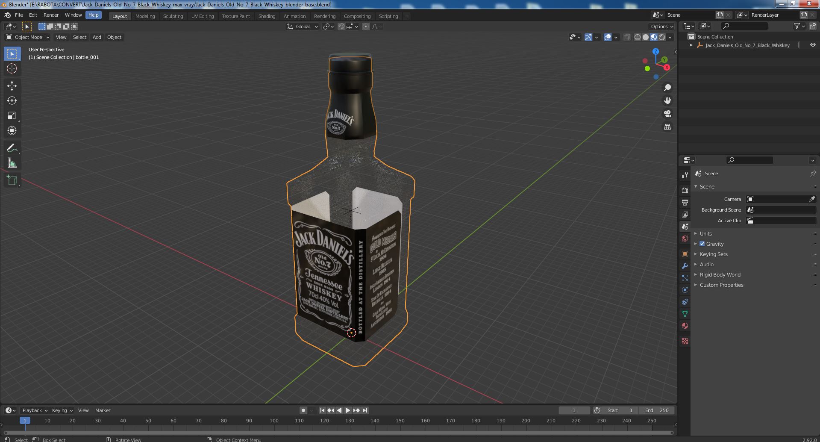The image size is (820, 442).
Task: Toggle auto keying record button
Action: coord(303,410)
